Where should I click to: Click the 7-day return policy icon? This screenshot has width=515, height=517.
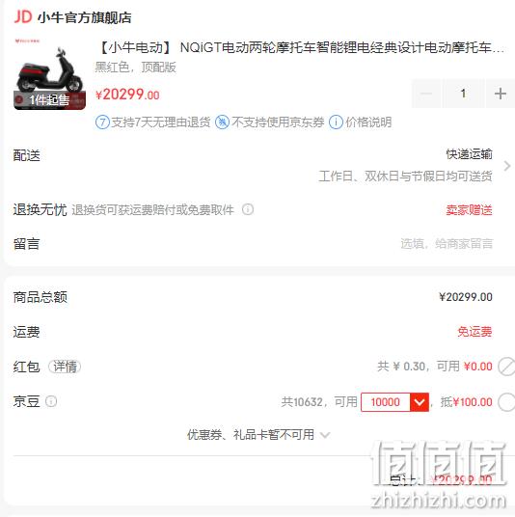102,122
